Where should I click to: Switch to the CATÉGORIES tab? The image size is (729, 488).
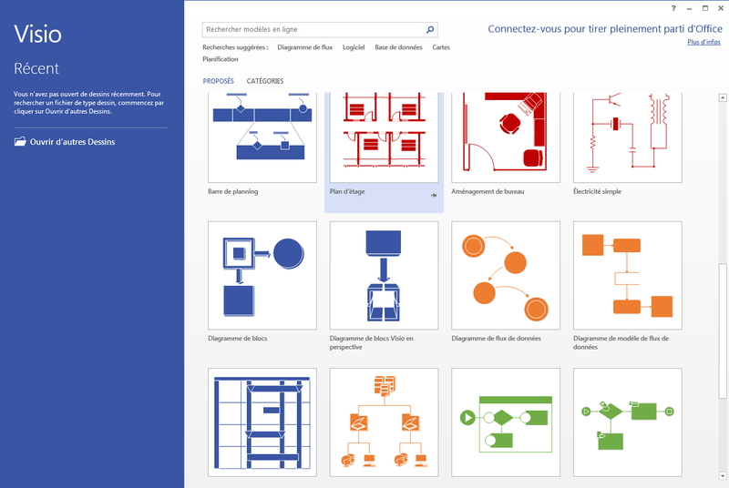click(x=265, y=81)
